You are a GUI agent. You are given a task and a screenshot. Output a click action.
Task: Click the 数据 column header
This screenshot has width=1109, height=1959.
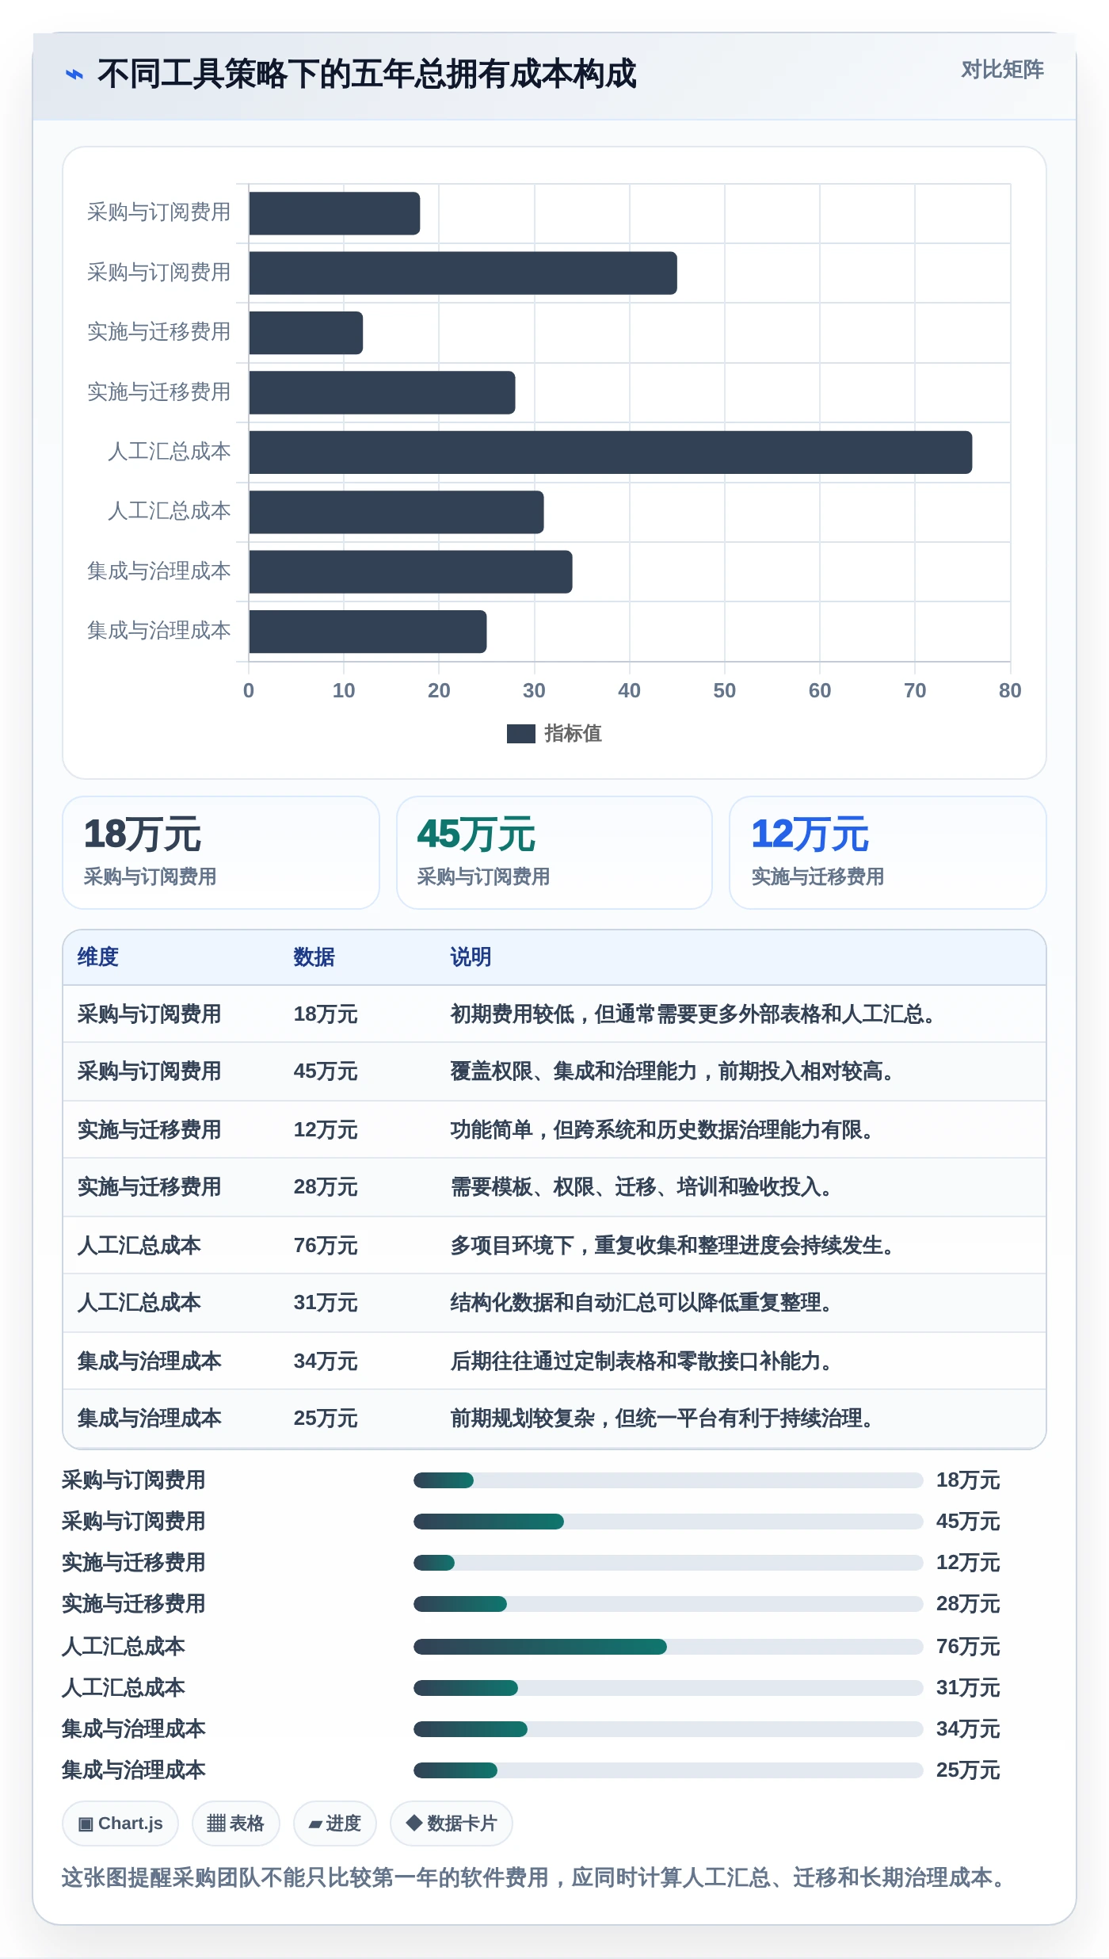(314, 957)
